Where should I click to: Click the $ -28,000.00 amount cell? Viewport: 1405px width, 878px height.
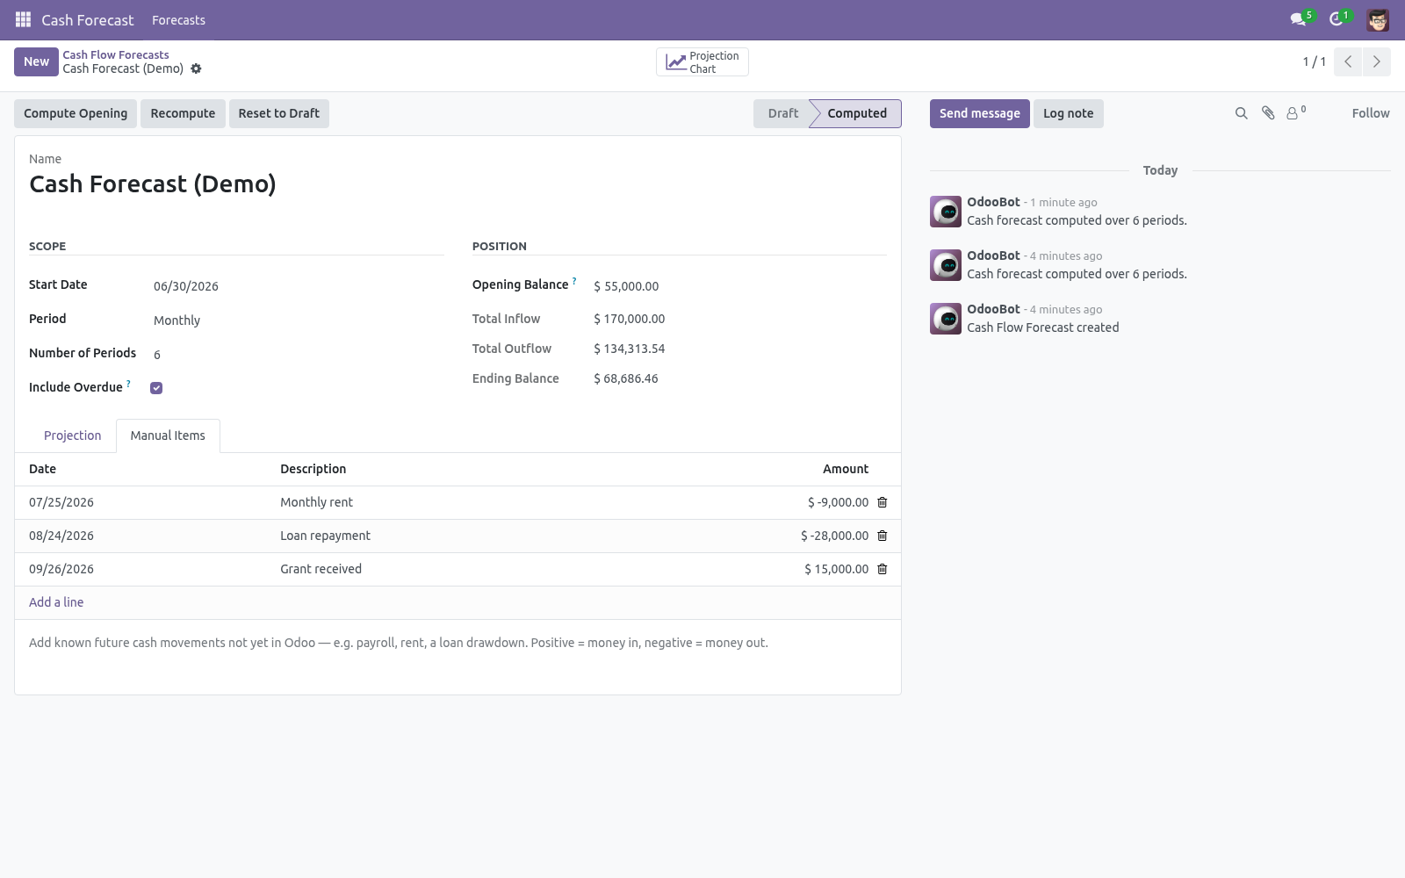tap(834, 536)
